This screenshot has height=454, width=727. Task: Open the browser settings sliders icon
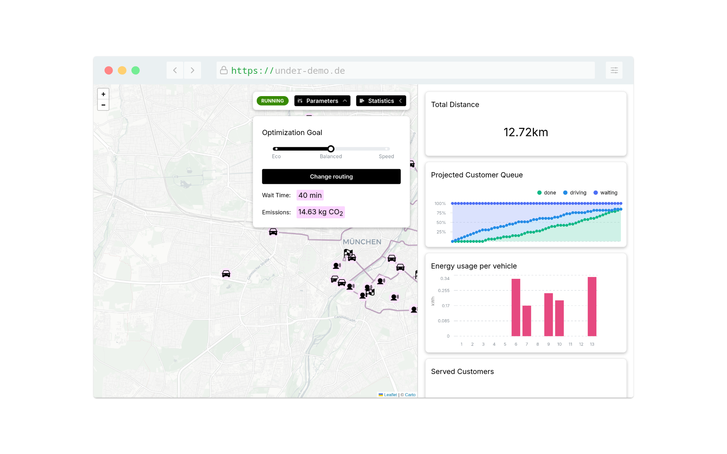[x=614, y=70]
